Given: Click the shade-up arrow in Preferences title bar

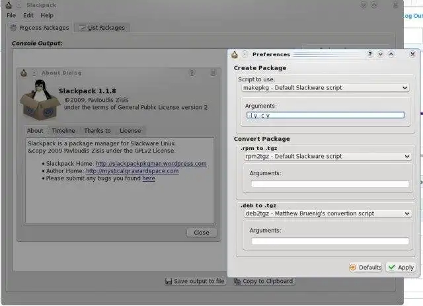Looking at the screenshot, I should point(391,54).
